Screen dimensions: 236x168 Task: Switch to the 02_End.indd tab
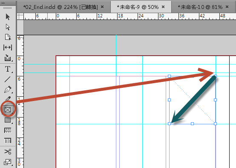coord(60,7)
